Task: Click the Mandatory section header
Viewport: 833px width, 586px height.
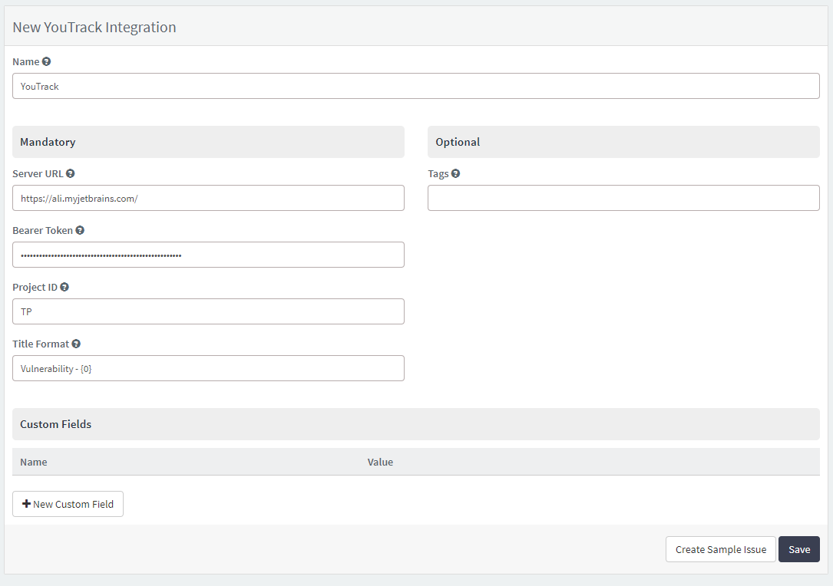Action: tap(208, 142)
